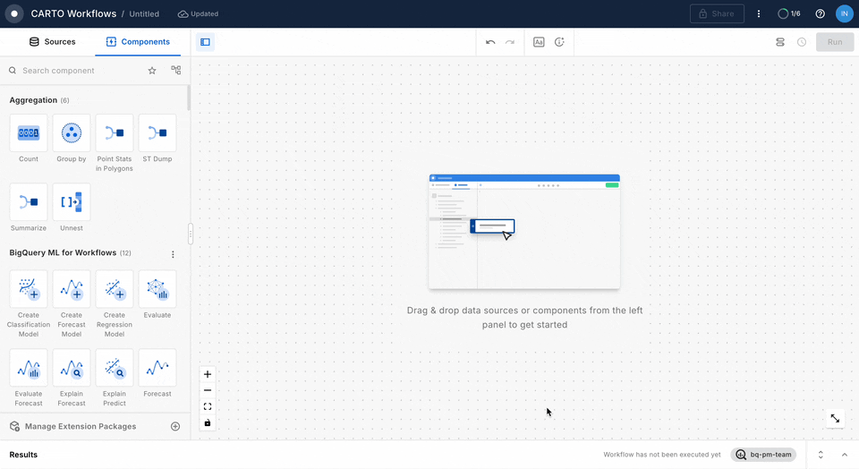This screenshot has width=859, height=469.
Task: Pick the Point Stats in Polygons component
Action: pyautogui.click(x=115, y=133)
